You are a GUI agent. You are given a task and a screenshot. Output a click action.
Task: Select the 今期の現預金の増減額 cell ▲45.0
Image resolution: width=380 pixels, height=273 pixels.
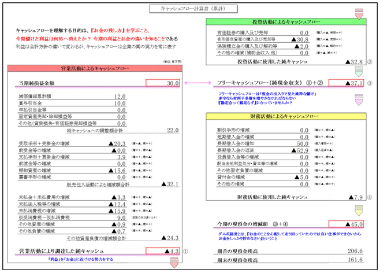(347, 223)
